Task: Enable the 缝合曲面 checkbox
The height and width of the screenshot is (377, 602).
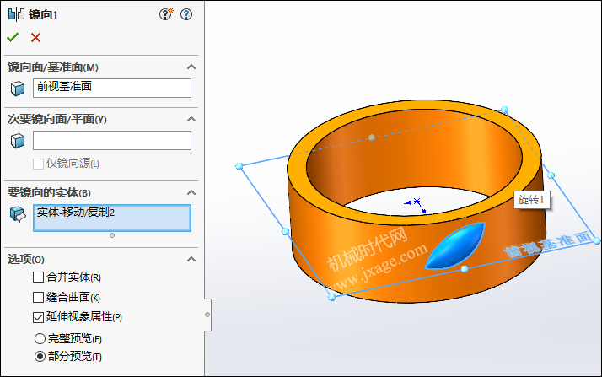Action: click(38, 297)
